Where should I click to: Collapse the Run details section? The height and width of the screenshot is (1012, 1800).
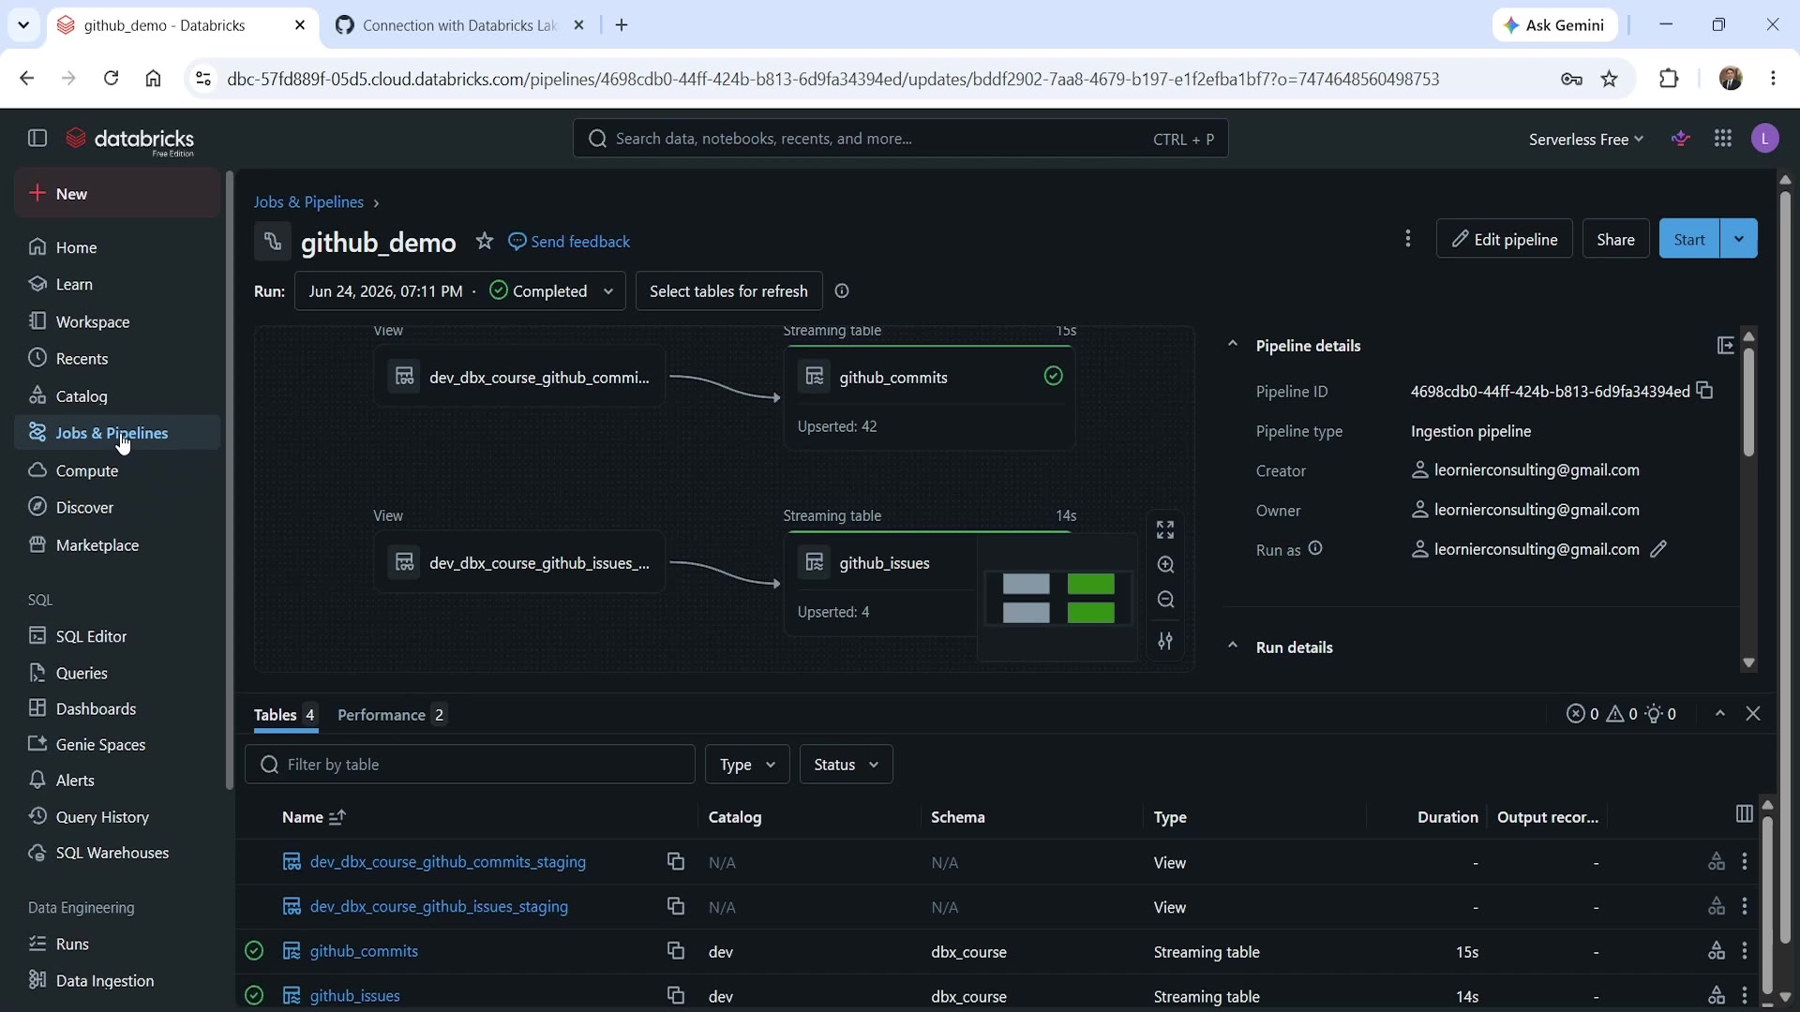tap(1233, 647)
